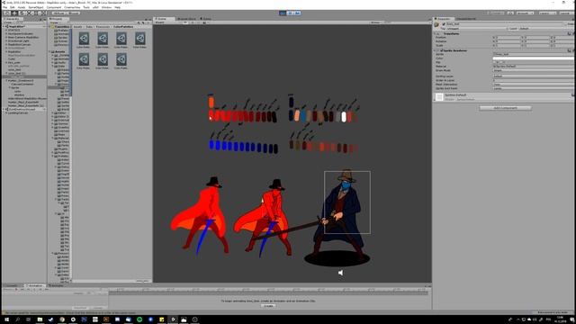
Task: Open the Component menu
Action: [54, 7]
